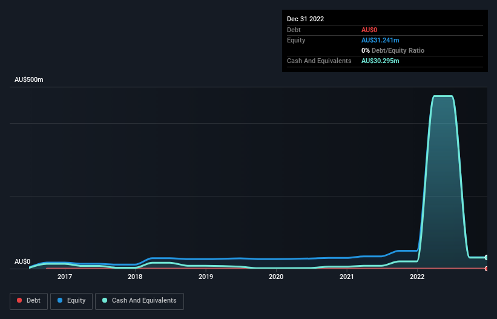Click the Equity row label in tooltip
The height and width of the screenshot is (319, 497).
coord(296,40)
